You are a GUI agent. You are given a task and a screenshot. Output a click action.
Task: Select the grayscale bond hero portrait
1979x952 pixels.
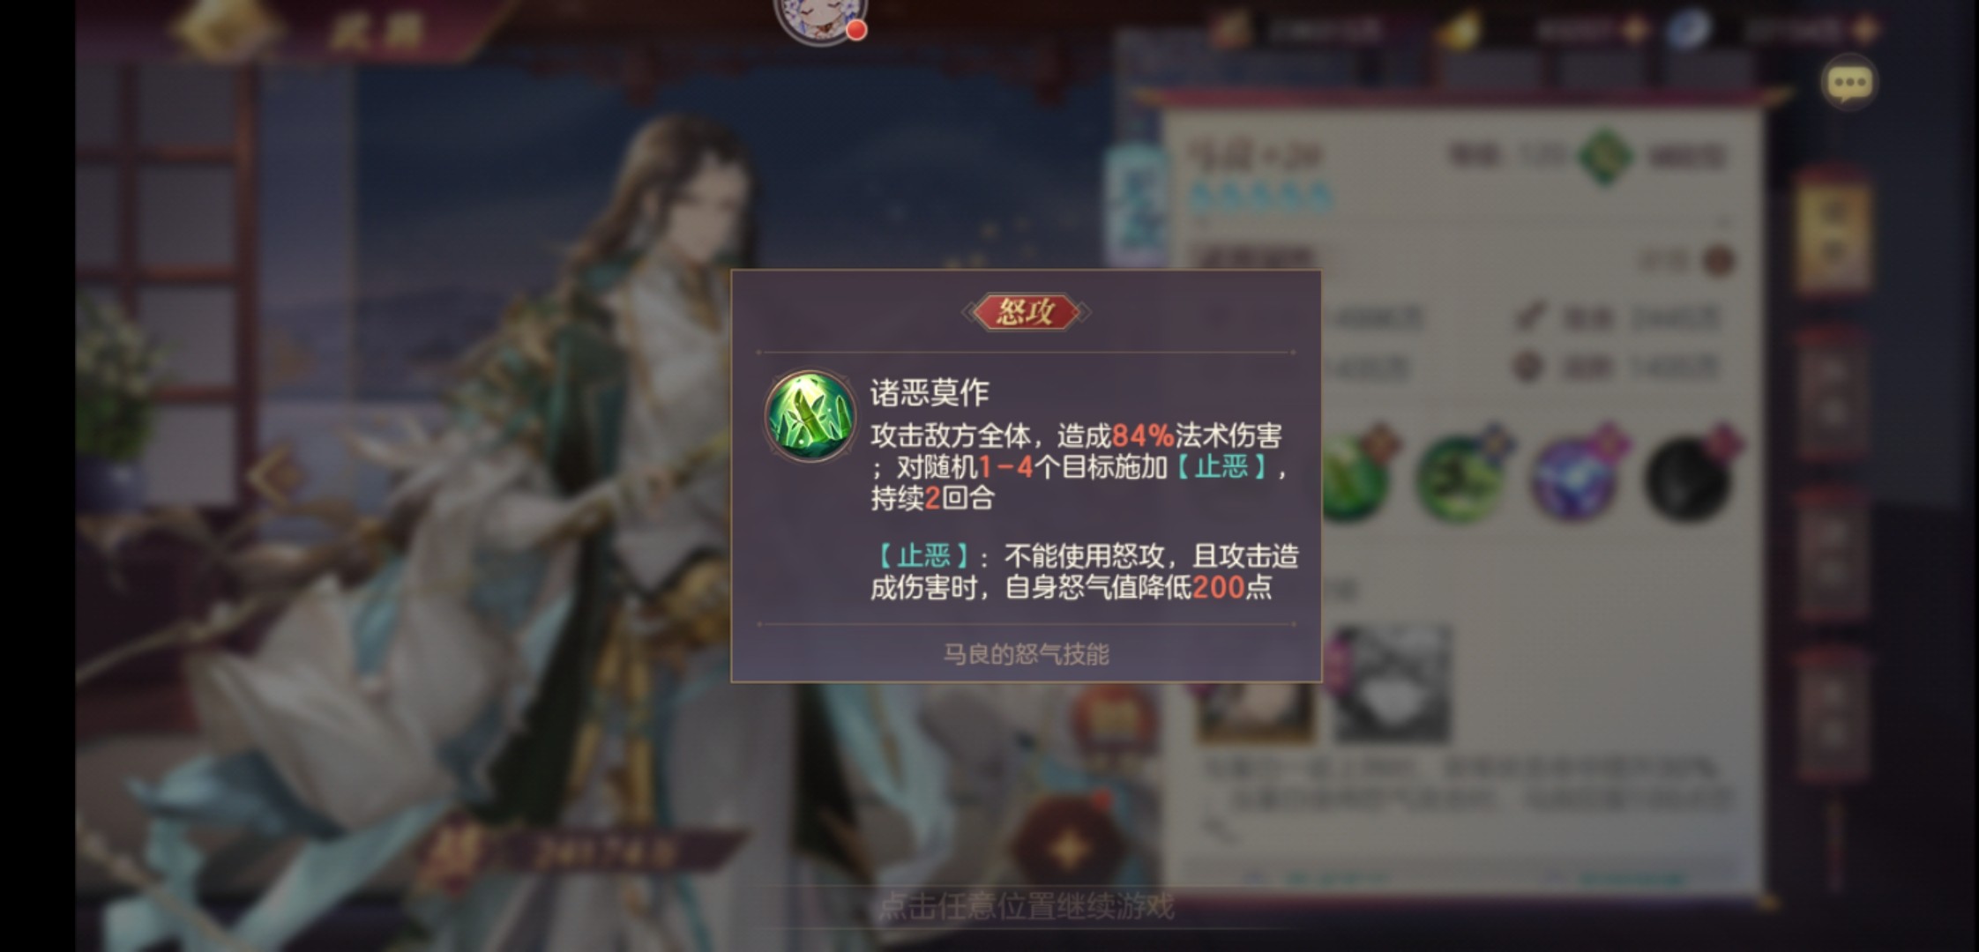(1392, 683)
